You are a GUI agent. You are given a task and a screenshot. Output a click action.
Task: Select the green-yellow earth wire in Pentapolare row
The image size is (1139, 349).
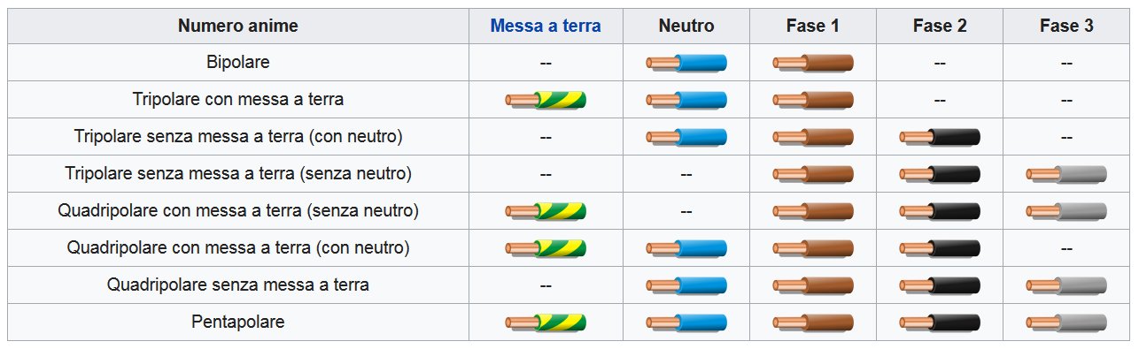coord(546,322)
